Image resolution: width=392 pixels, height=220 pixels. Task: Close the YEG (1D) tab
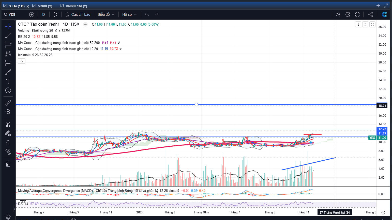coord(28,6)
